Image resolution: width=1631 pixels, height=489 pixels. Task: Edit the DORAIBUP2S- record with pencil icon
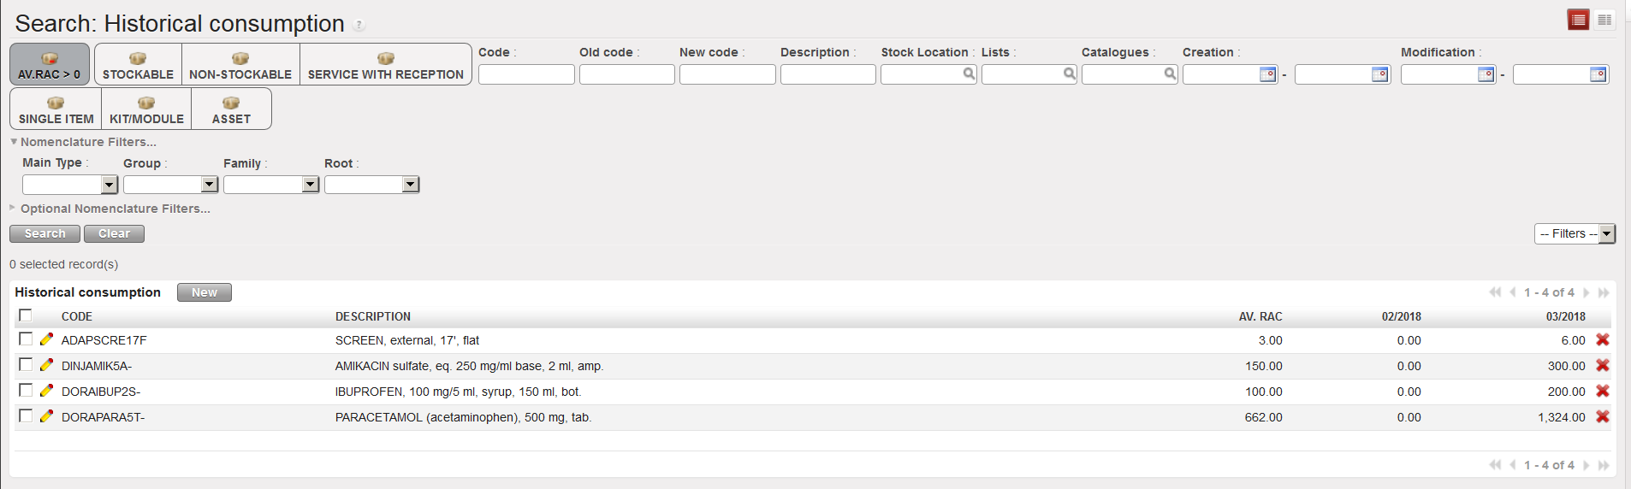pyautogui.click(x=46, y=391)
